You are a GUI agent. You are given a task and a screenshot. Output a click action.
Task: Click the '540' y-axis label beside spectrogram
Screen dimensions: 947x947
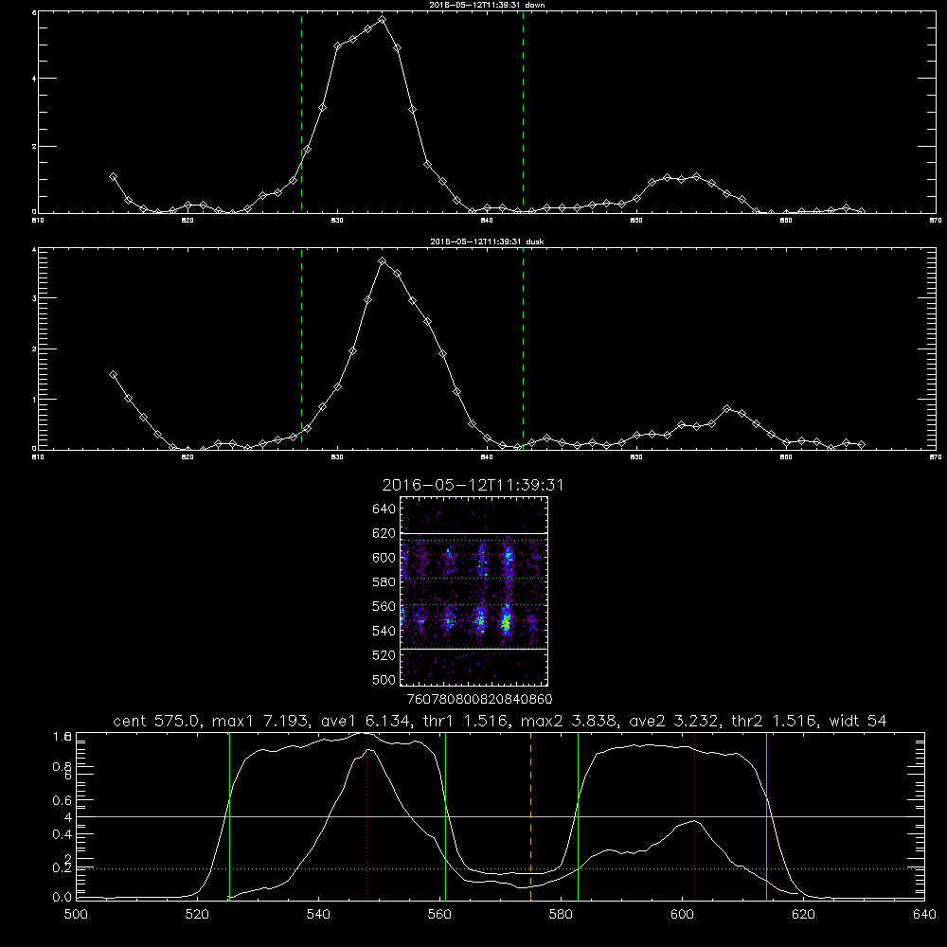point(384,631)
